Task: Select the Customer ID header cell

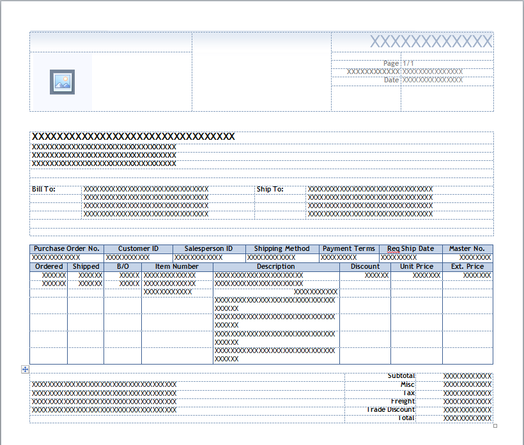Action: coord(138,248)
